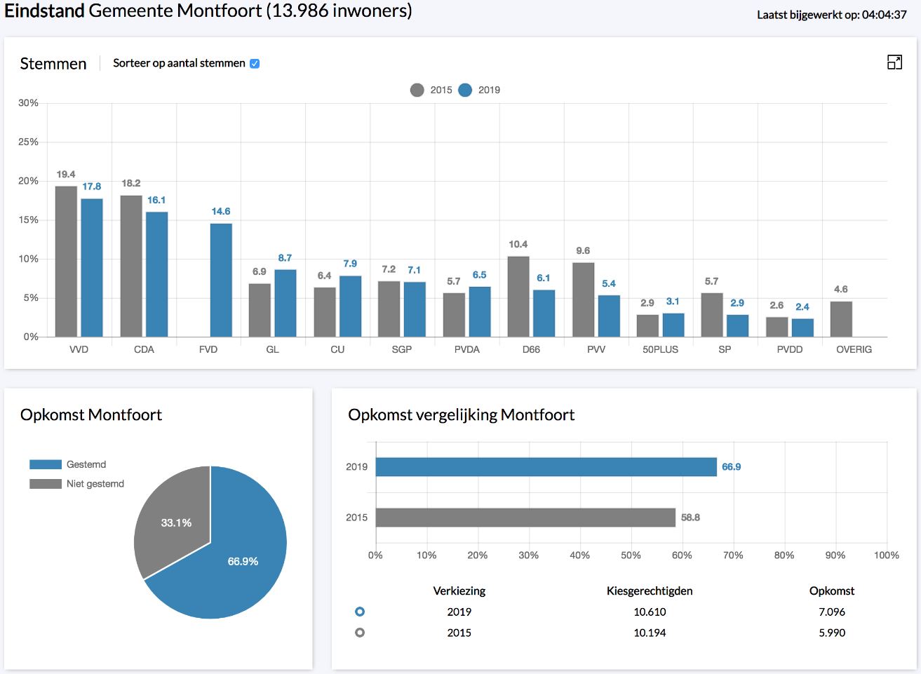This screenshot has height=674, width=921.
Task: Select the gray 2015 marker in turnout table
Action: click(x=360, y=633)
